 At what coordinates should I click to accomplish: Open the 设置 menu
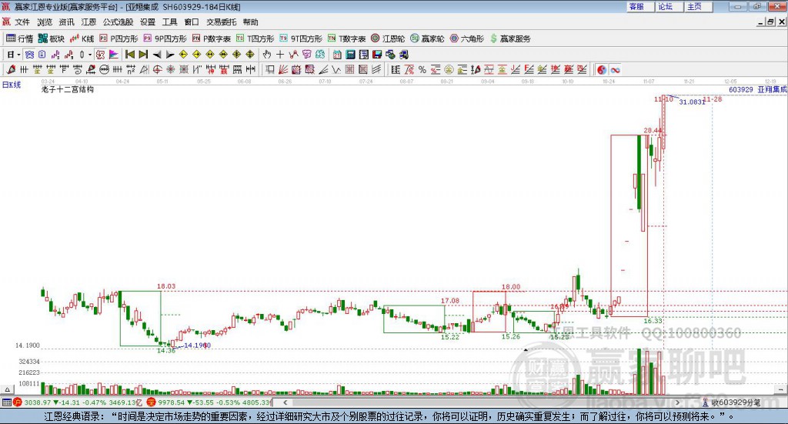pyautogui.click(x=148, y=22)
